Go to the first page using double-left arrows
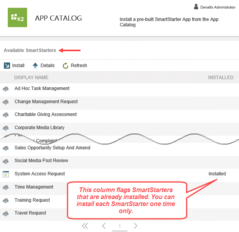 pos(85,226)
